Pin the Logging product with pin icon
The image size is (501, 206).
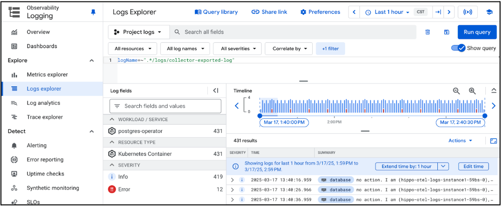pos(93,12)
